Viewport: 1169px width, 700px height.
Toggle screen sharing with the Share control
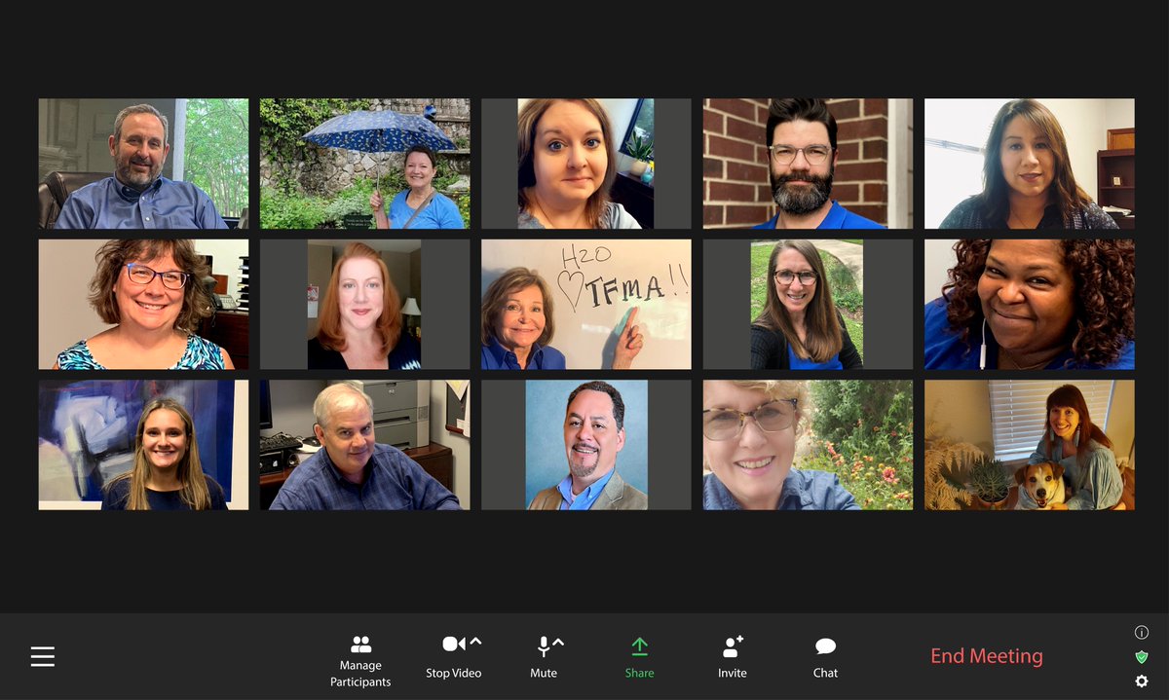[639, 643]
